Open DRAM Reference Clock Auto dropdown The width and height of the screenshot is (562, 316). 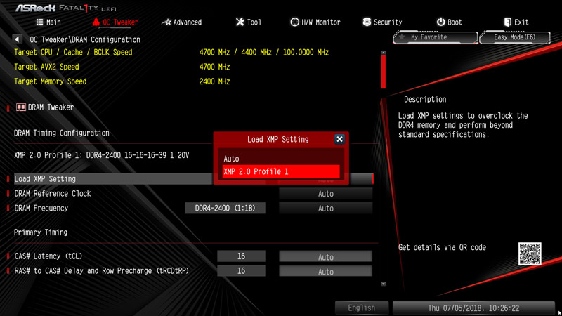325,194
